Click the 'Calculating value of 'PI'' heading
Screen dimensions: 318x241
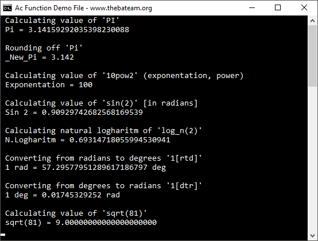(x=62, y=21)
